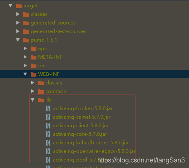Click the activemq-client-5.8.0.jar archive icon
Viewport: 189px width, 168px height.
point(48,126)
